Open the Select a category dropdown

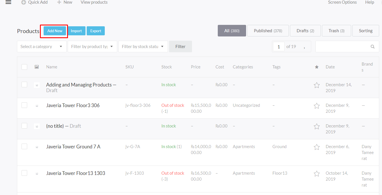click(42, 47)
